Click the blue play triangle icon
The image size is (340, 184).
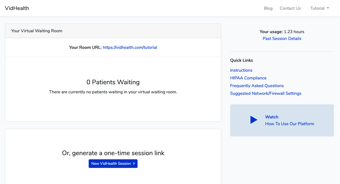click(x=254, y=120)
